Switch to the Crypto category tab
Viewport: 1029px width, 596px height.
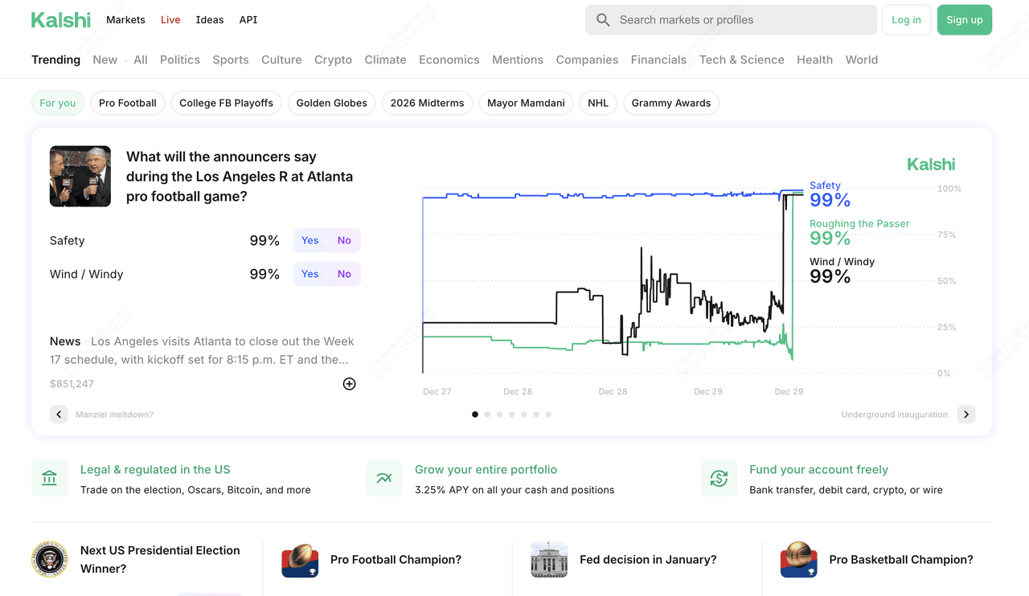(333, 59)
